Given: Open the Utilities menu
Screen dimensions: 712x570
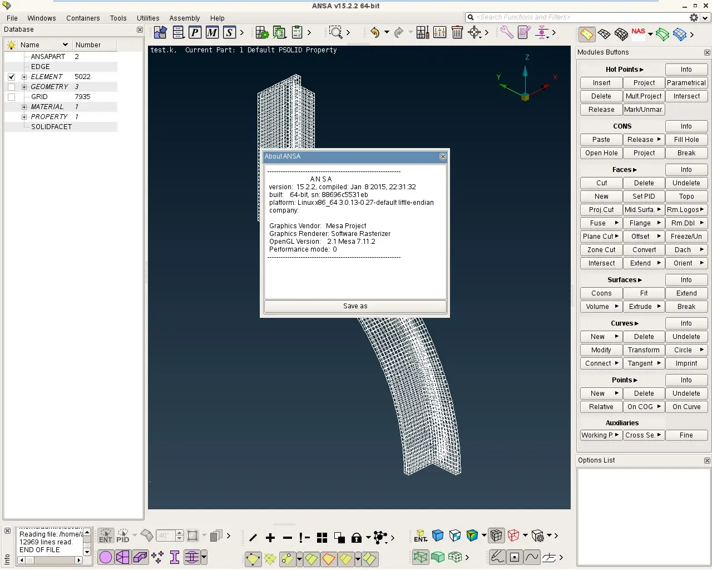Looking at the screenshot, I should click(x=148, y=18).
